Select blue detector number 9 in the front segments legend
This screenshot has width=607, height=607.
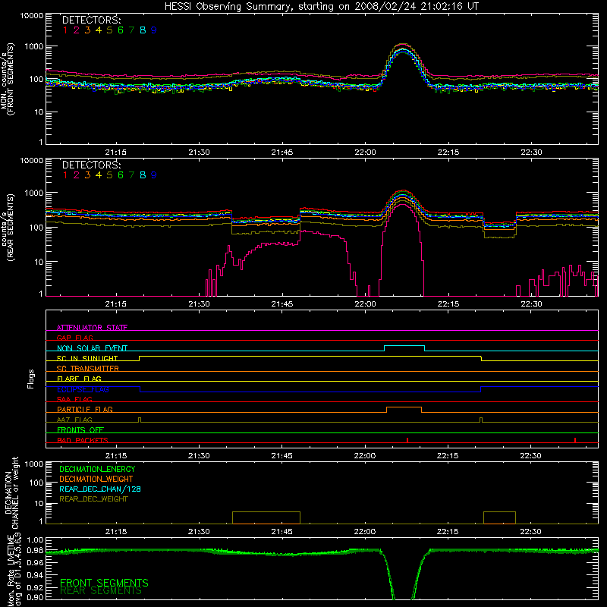pyautogui.click(x=154, y=30)
